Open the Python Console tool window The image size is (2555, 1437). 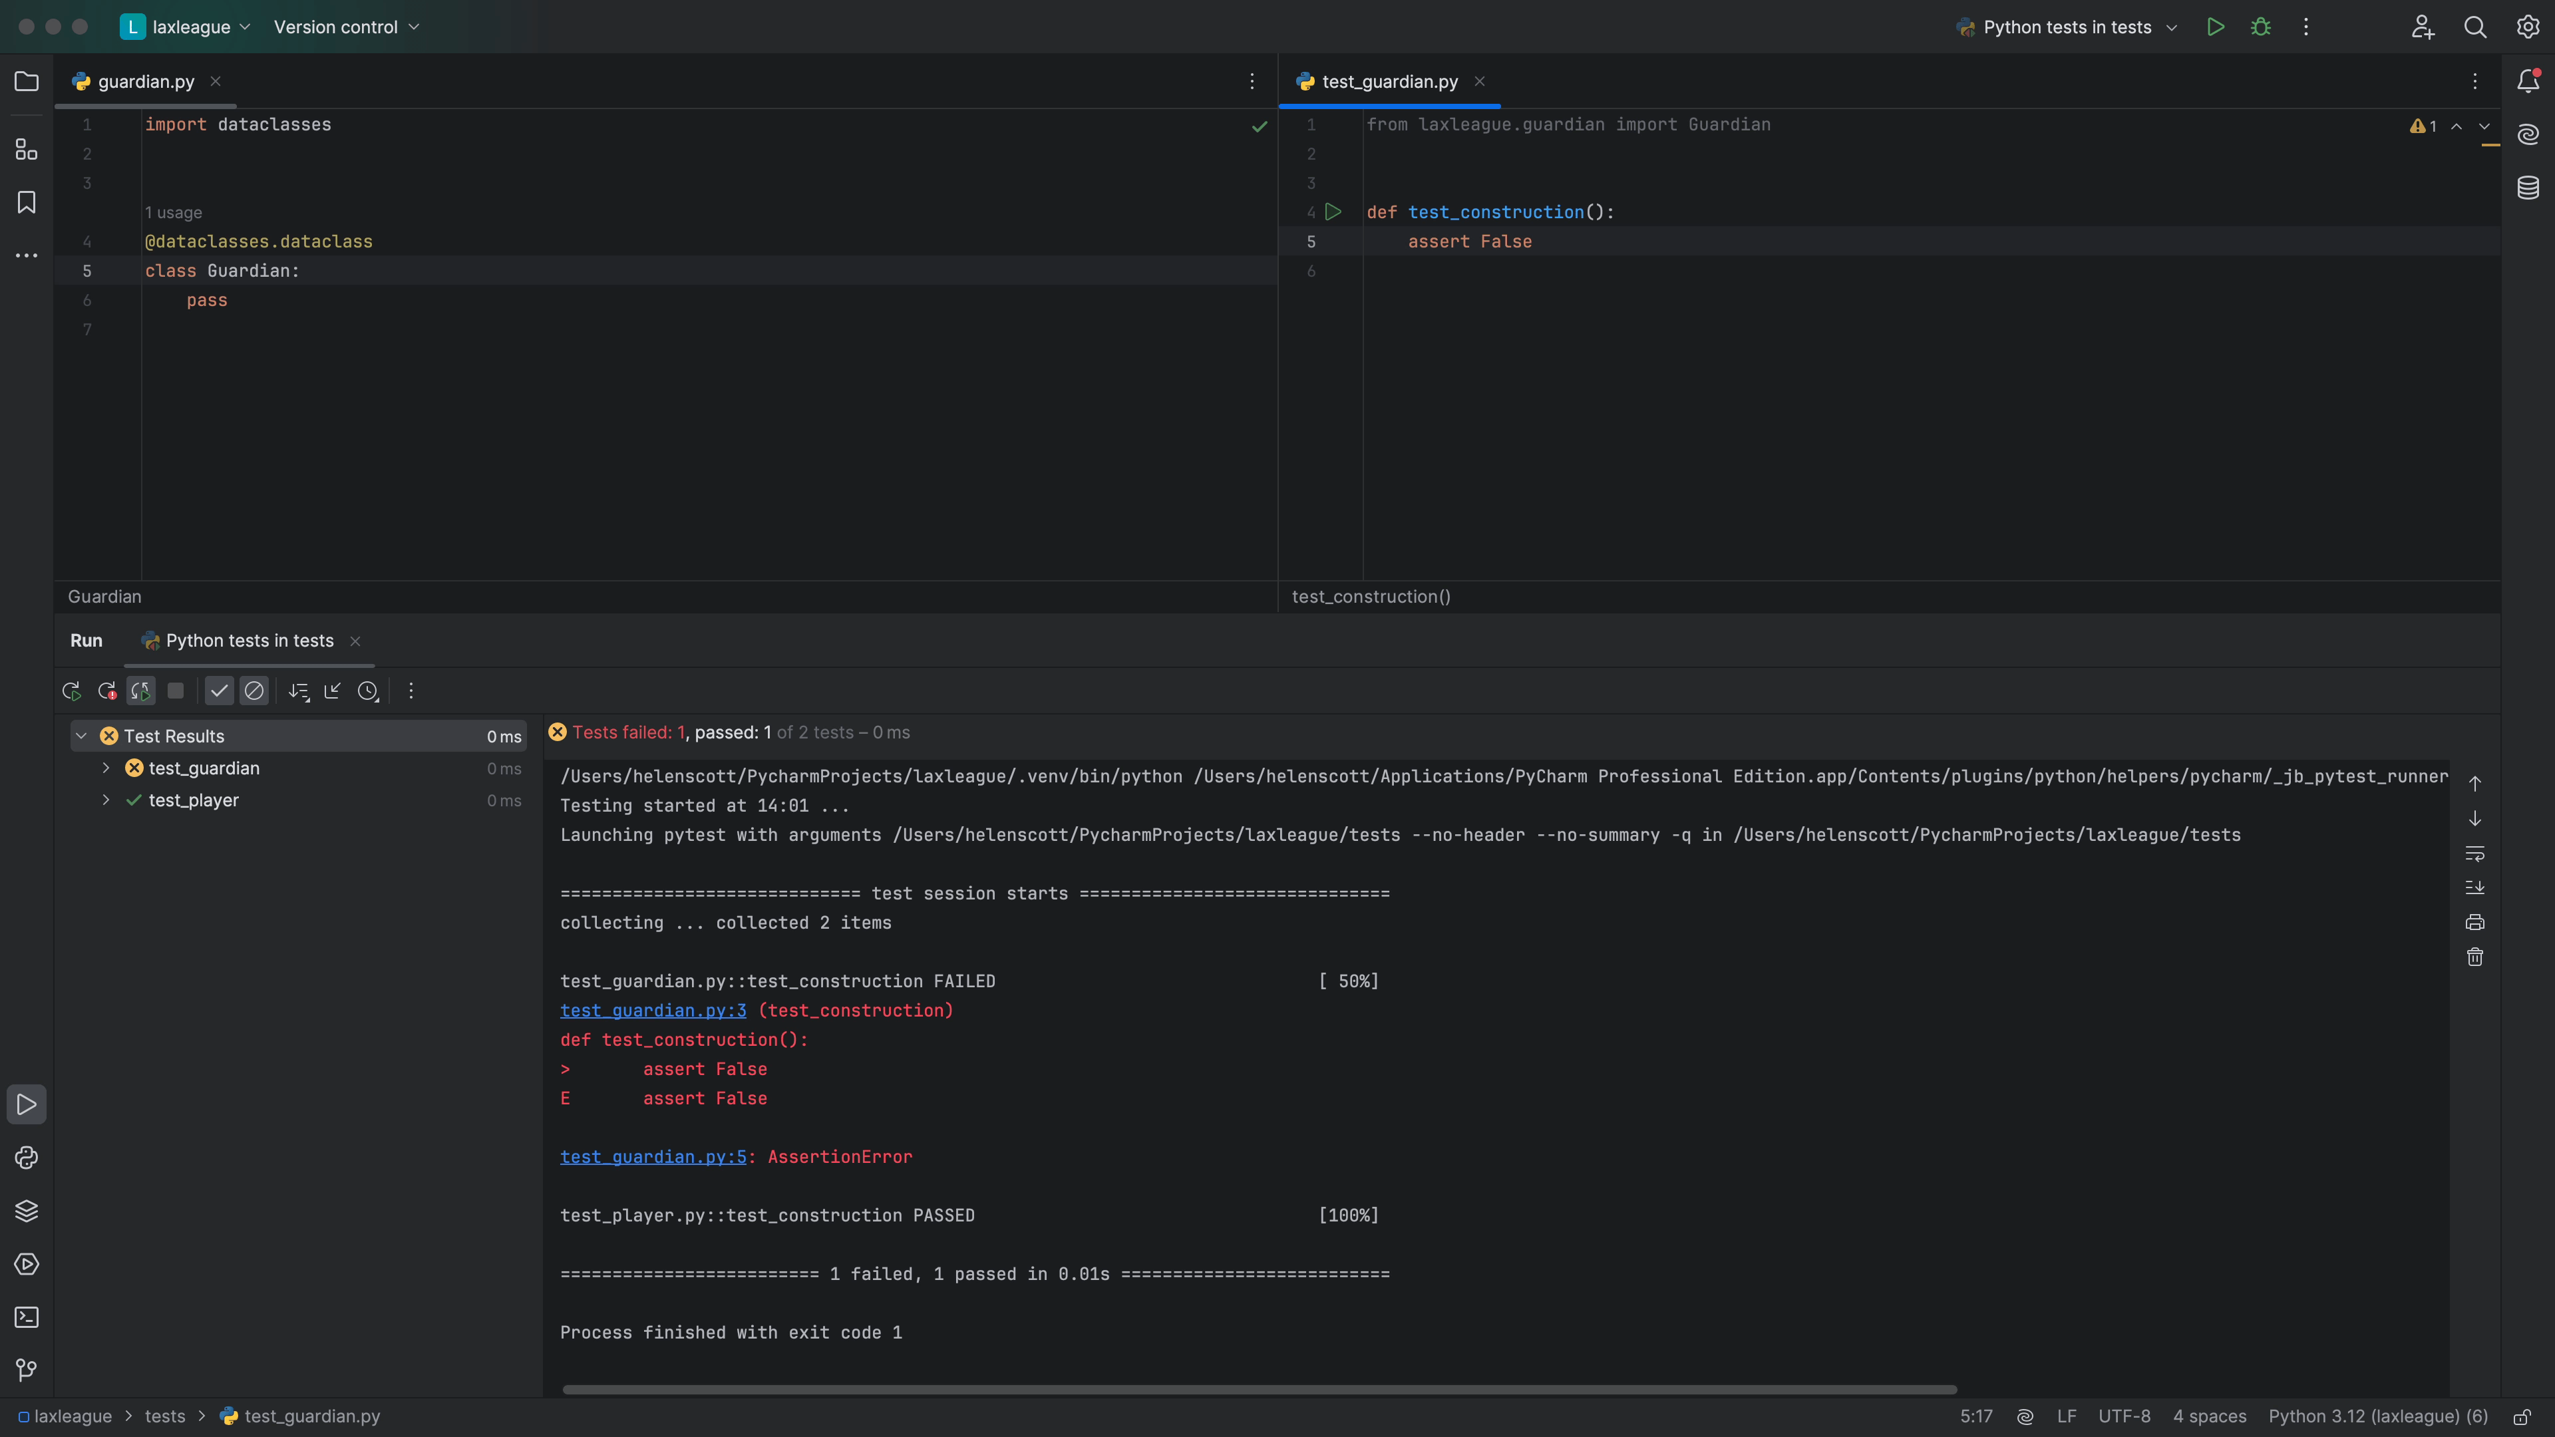coord(27,1158)
